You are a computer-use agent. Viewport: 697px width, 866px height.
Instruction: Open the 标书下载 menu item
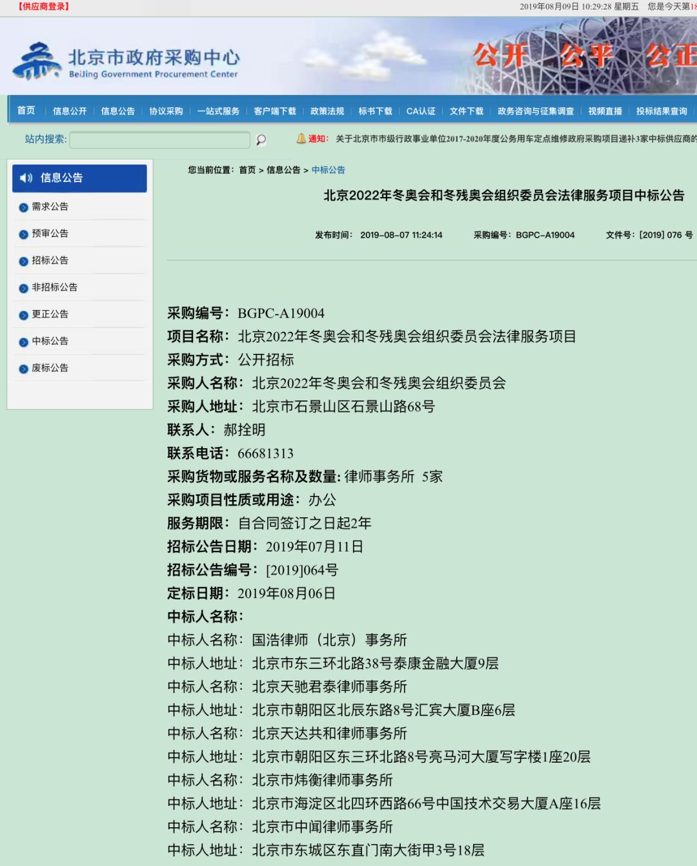click(x=375, y=111)
